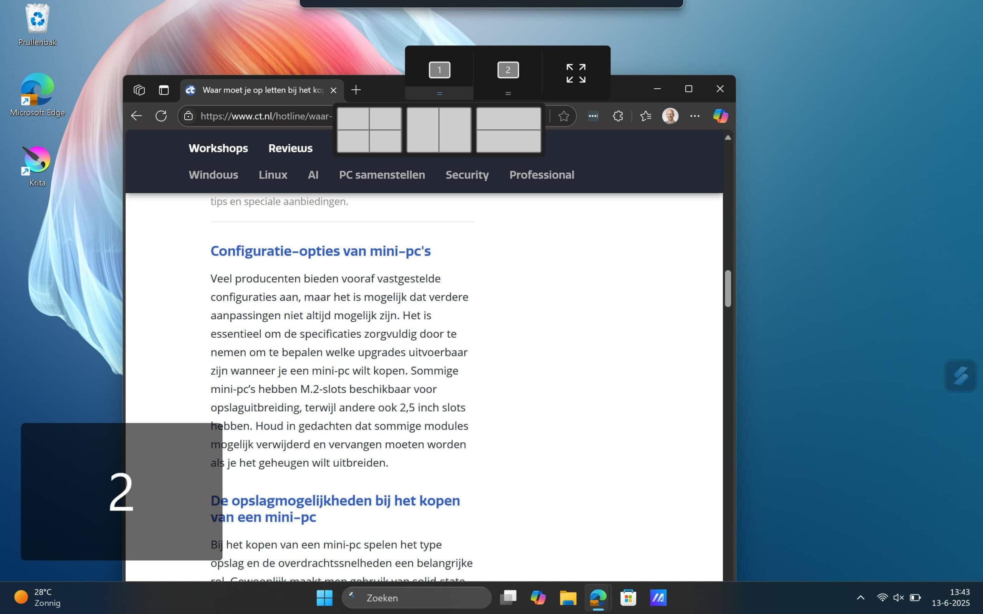Add page to favorites with star icon
Image resolution: width=983 pixels, height=614 pixels.
(x=563, y=116)
